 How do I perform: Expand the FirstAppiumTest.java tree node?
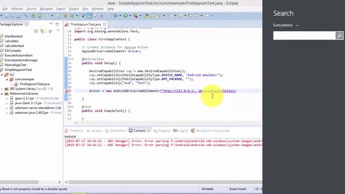(x=12, y=84)
